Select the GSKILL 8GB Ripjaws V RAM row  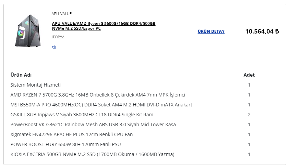pos(82,115)
